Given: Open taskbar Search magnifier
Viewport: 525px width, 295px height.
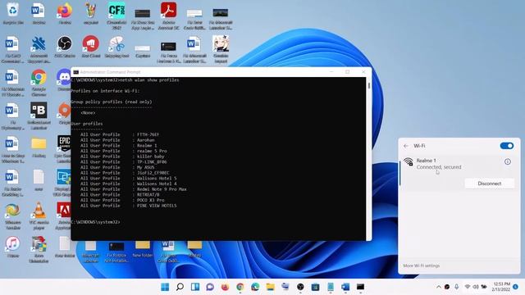Looking at the screenshot, I should (180, 287).
